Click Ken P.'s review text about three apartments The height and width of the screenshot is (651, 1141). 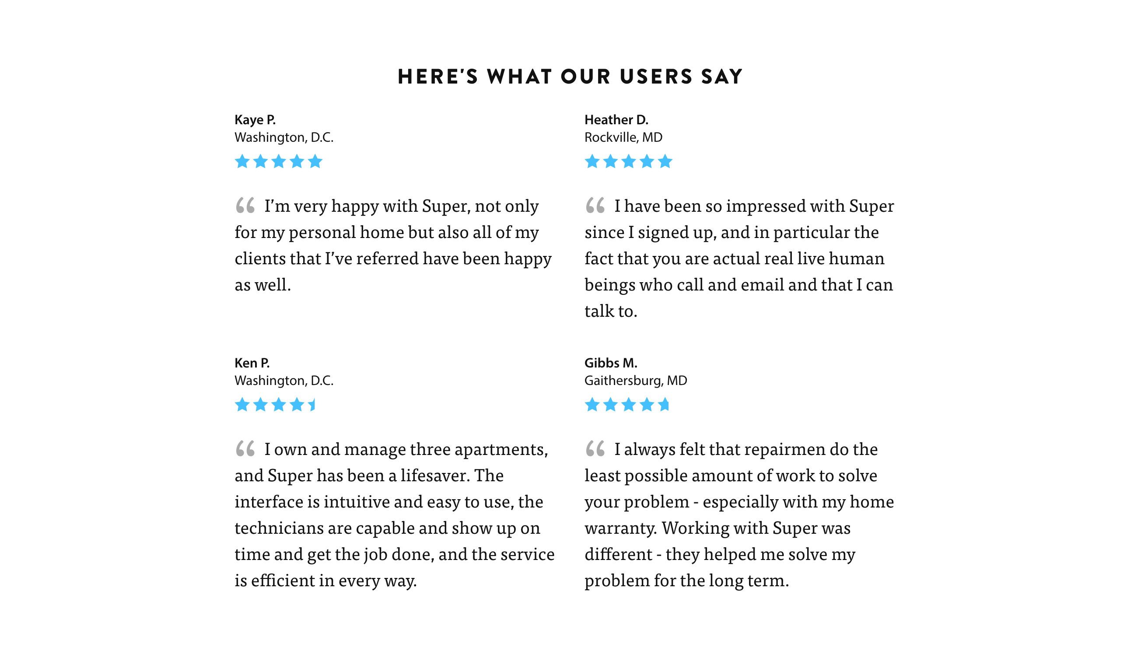click(394, 514)
